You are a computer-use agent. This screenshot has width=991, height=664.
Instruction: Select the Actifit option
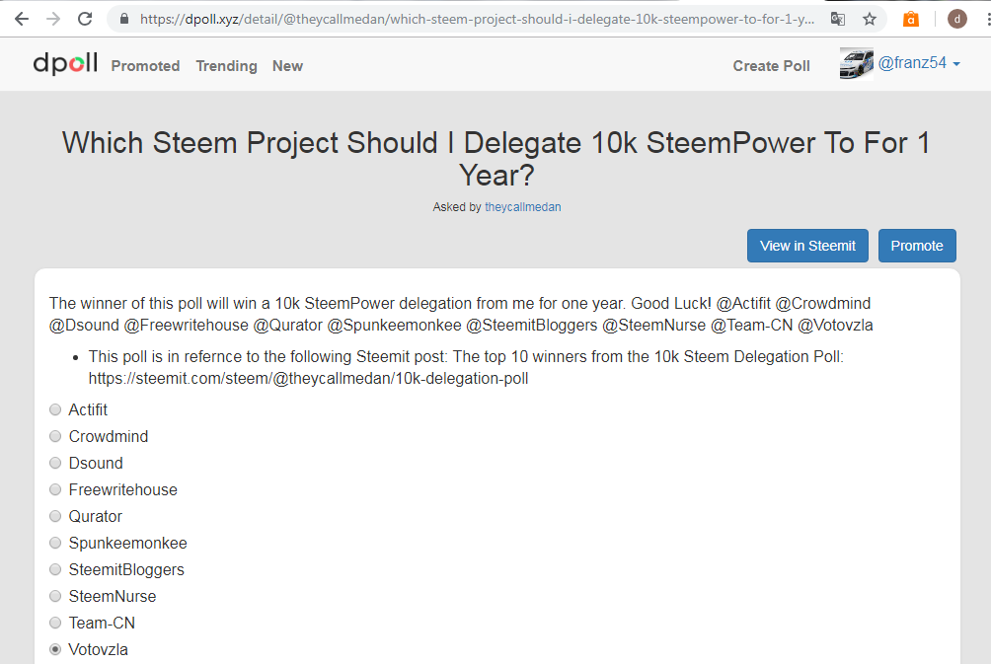coord(55,410)
